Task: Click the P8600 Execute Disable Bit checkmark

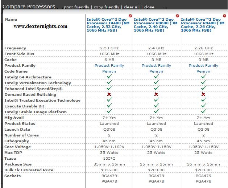Action: point(157,105)
